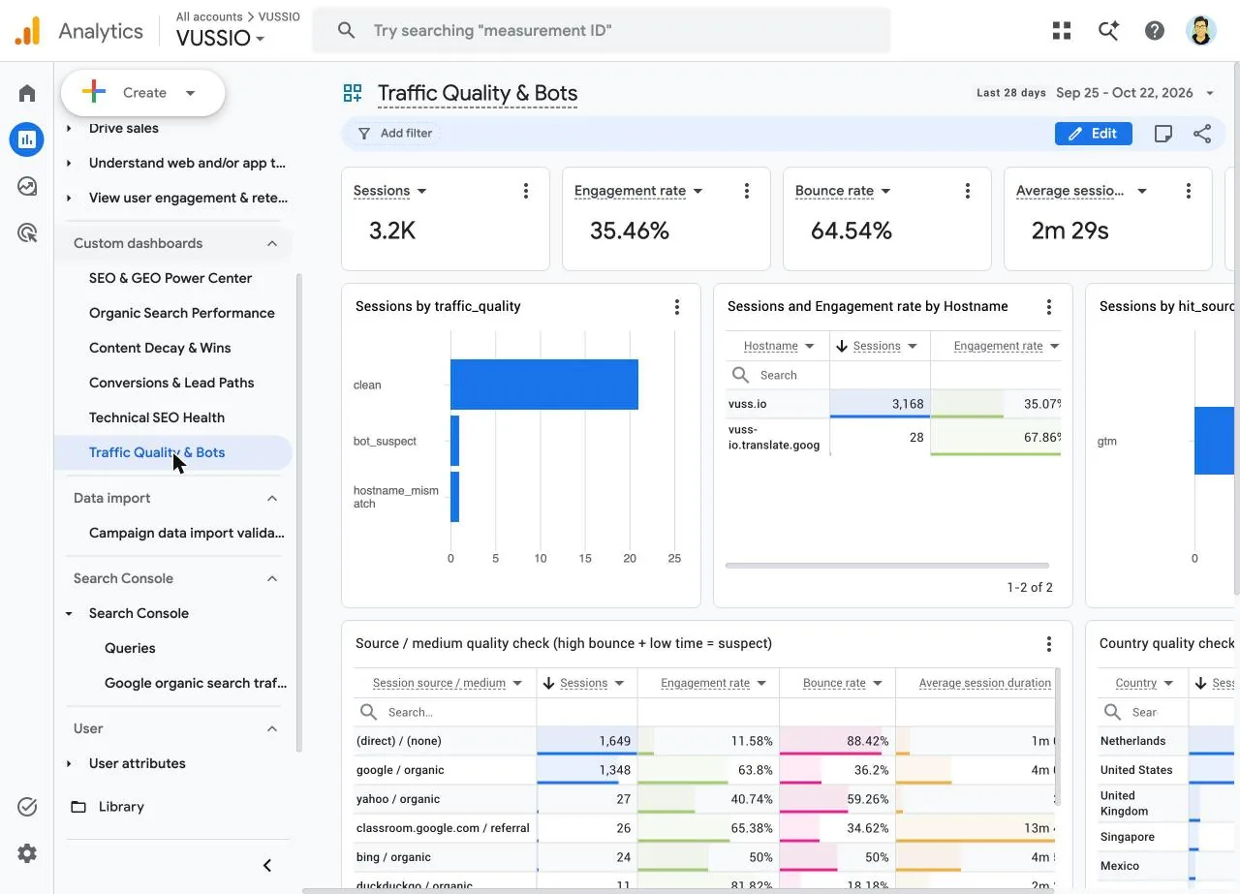This screenshot has height=894, width=1240.
Task: Open Content Decay & Wins dashboard
Action: click(160, 348)
